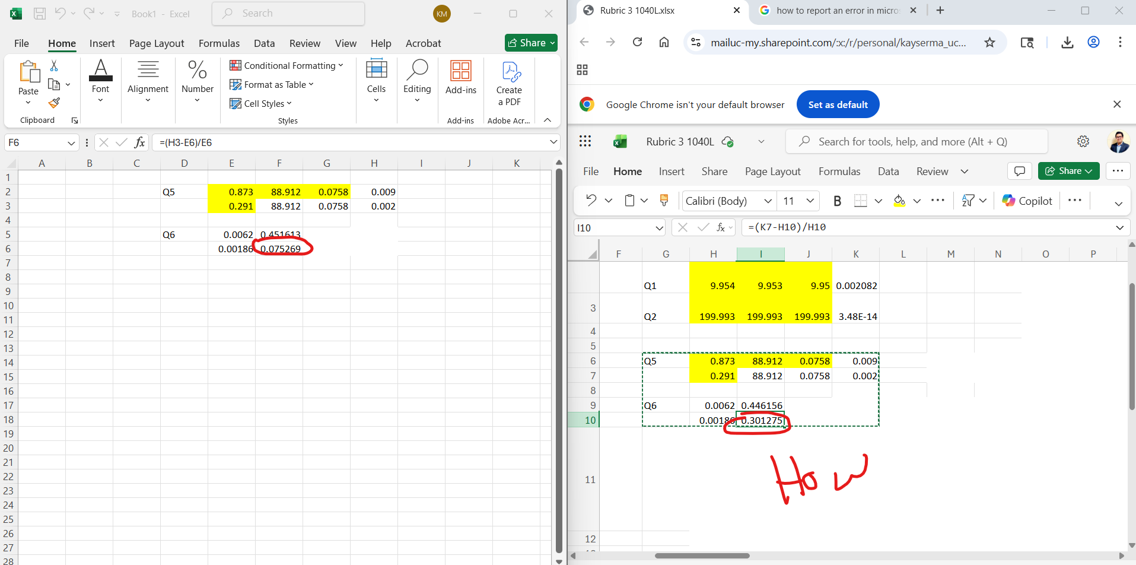Click Select All corner in Excel Online
The width and height of the screenshot is (1136, 565).
point(593,255)
